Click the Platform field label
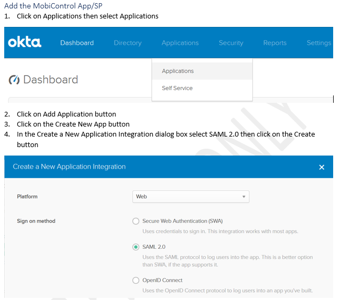This screenshot has width=340, height=300. [x=27, y=197]
